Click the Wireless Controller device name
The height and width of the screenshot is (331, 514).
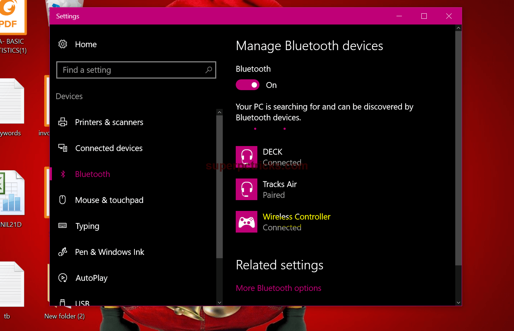coord(296,216)
